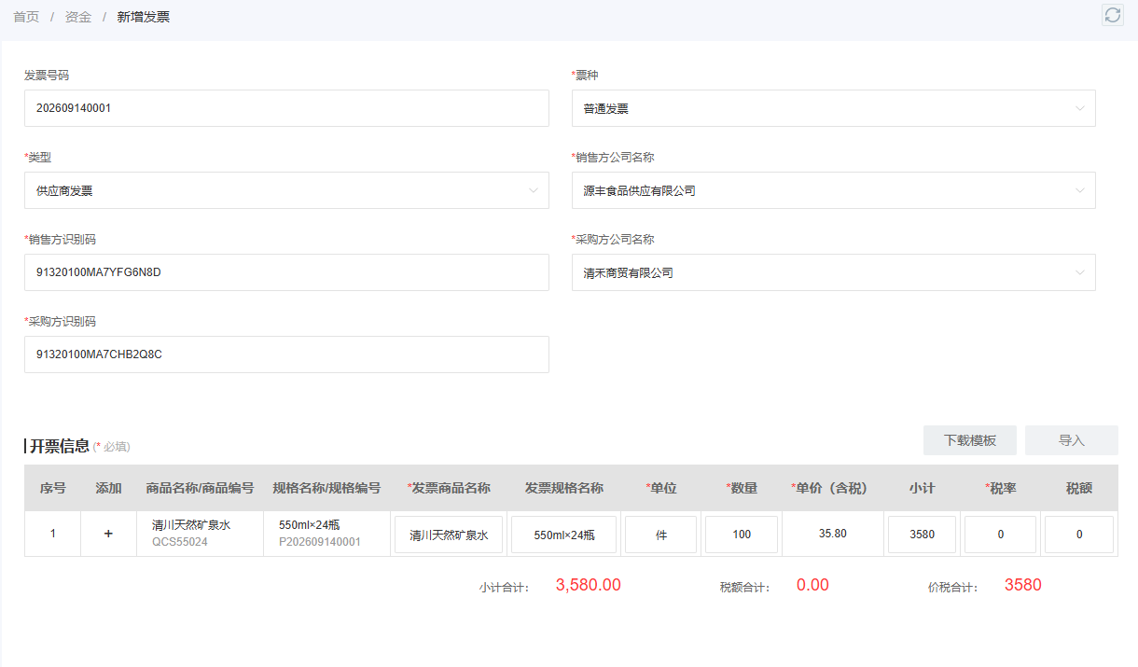Focus the 发票号码 input field
Image resolution: width=1138 pixels, height=667 pixels.
coord(286,108)
